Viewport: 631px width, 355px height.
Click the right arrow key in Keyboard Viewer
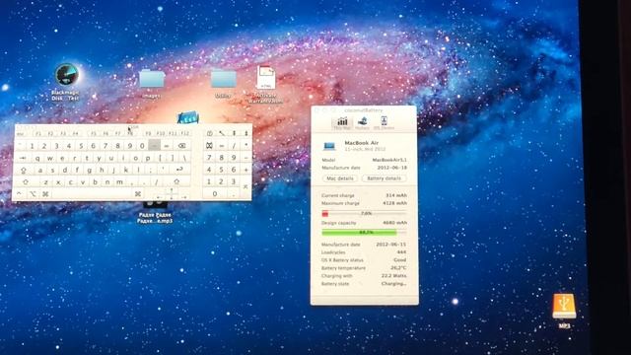[x=184, y=197]
